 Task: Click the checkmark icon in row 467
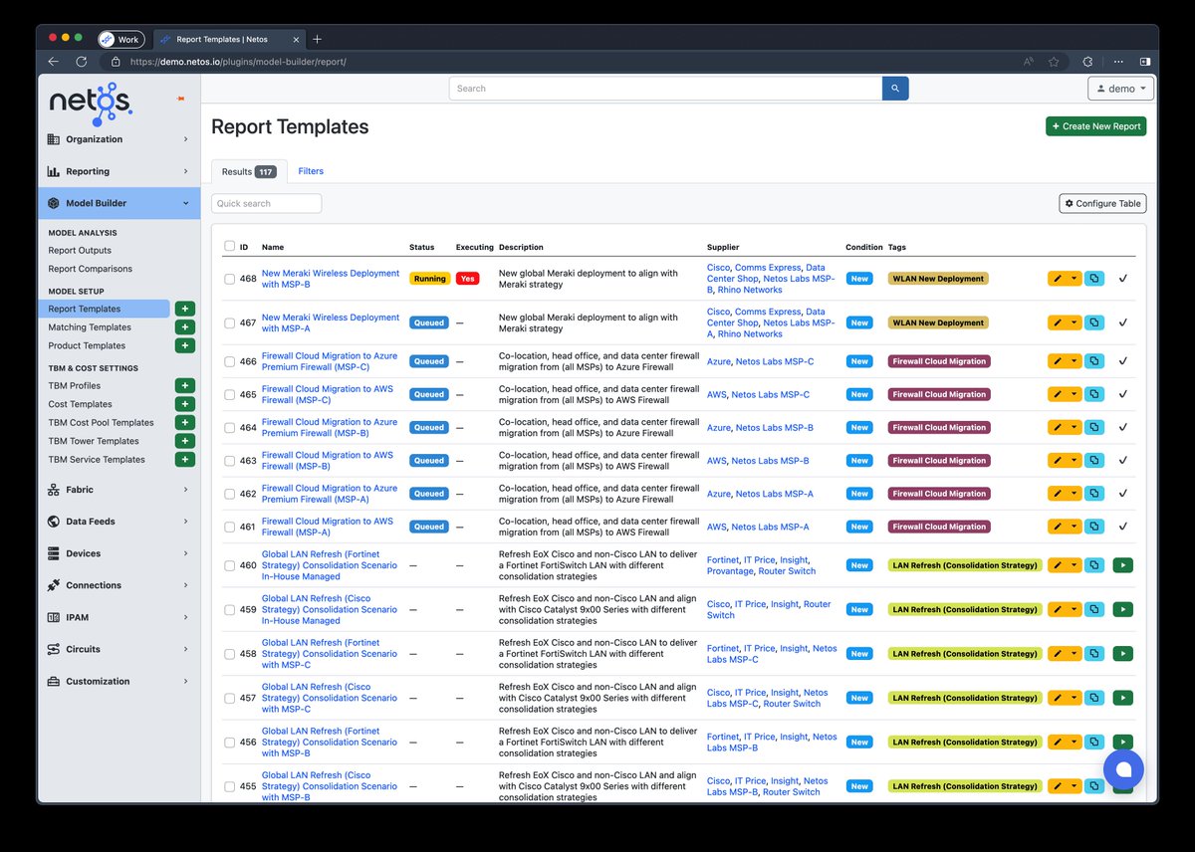pos(1122,322)
